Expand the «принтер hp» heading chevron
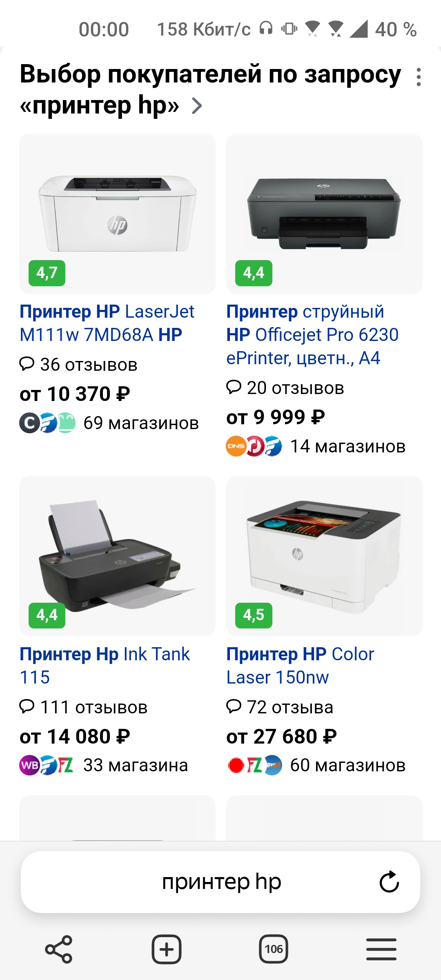This screenshot has width=441, height=980. [197, 106]
